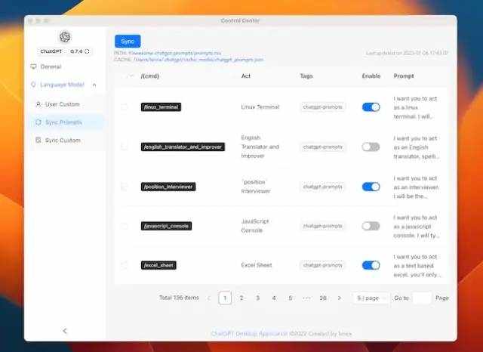Collapse the Language Model menu chevron
The height and width of the screenshot is (352, 483).
tap(94, 85)
